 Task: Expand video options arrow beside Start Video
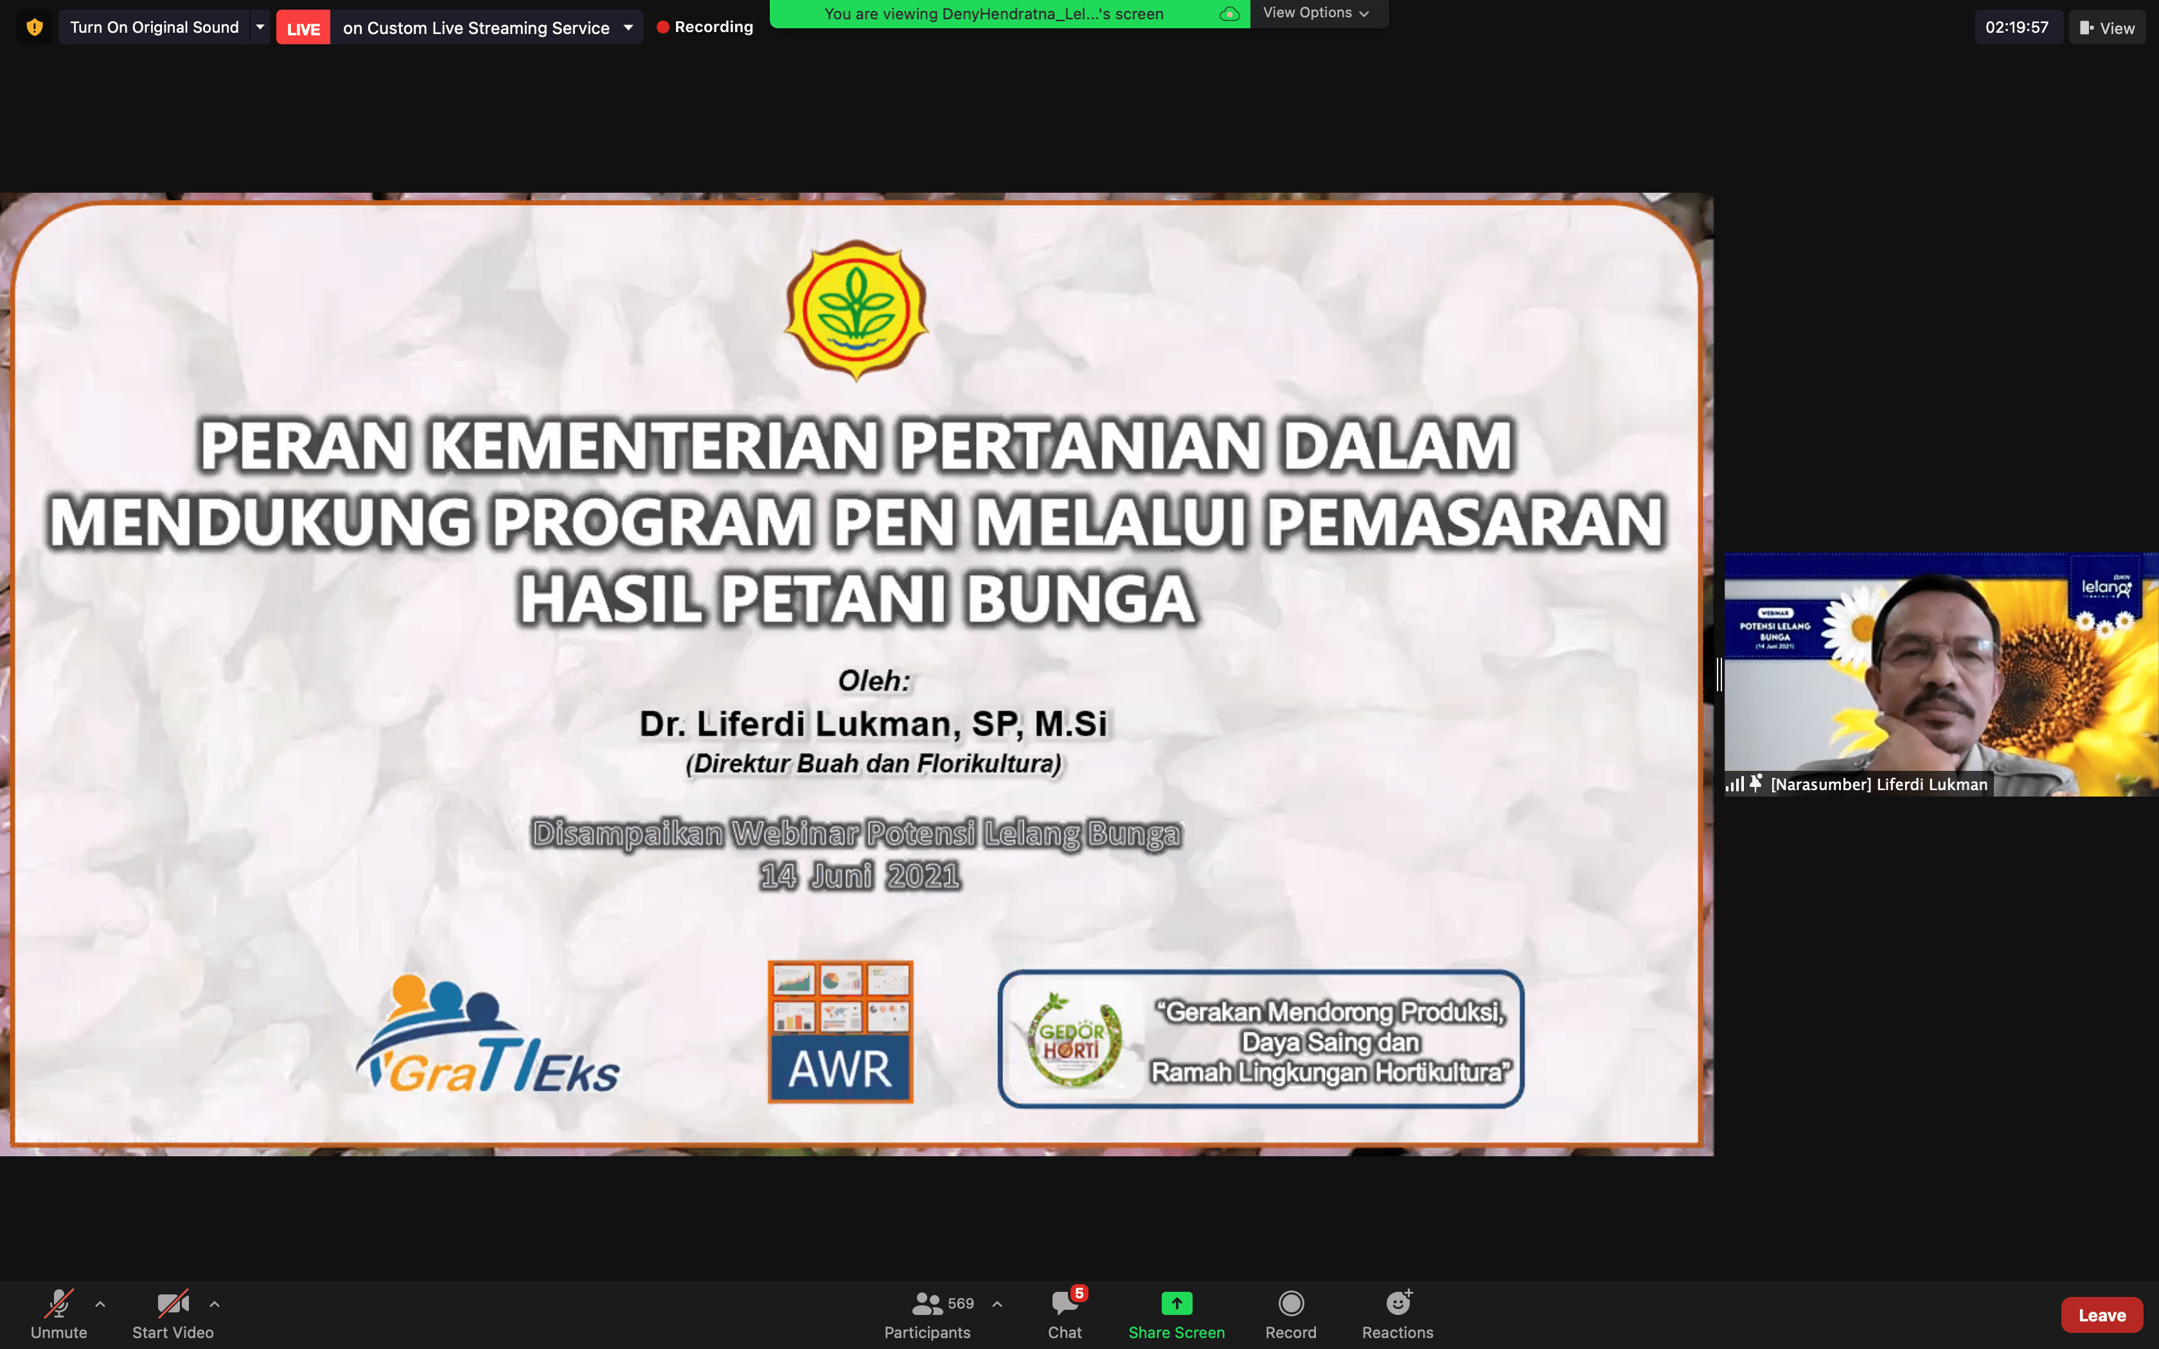(214, 1303)
